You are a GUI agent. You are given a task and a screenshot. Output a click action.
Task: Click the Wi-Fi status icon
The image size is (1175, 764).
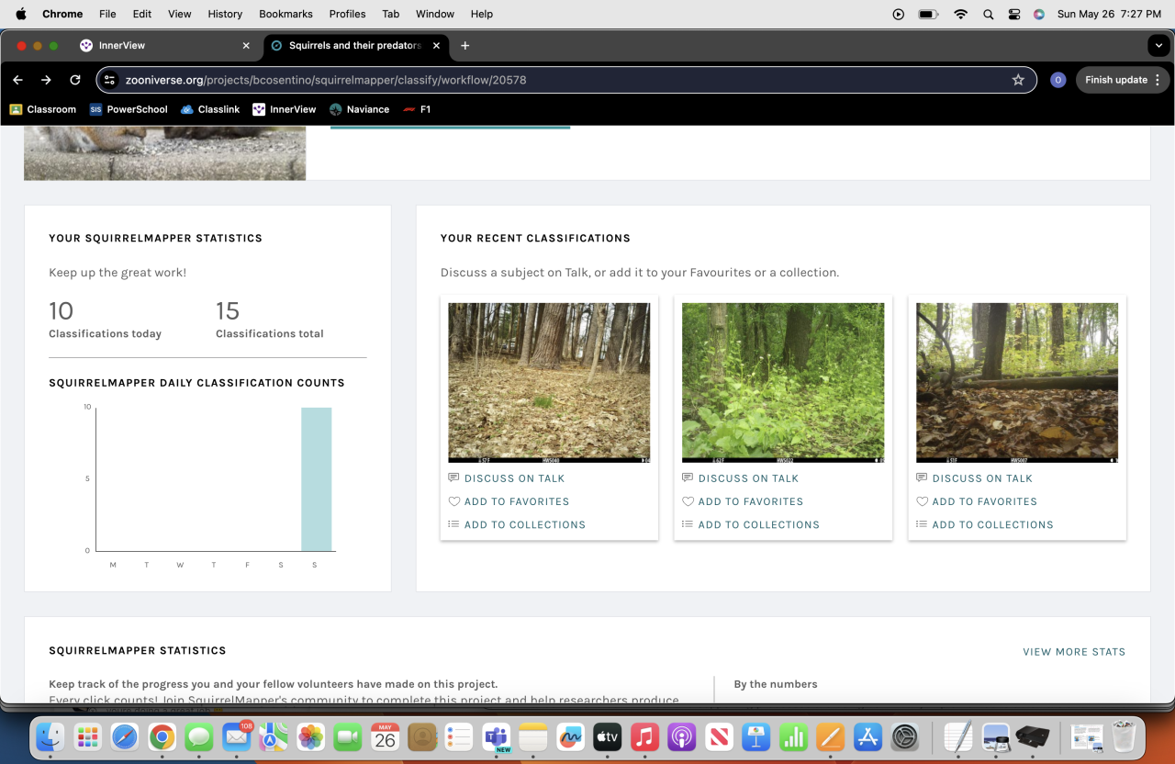[960, 14]
